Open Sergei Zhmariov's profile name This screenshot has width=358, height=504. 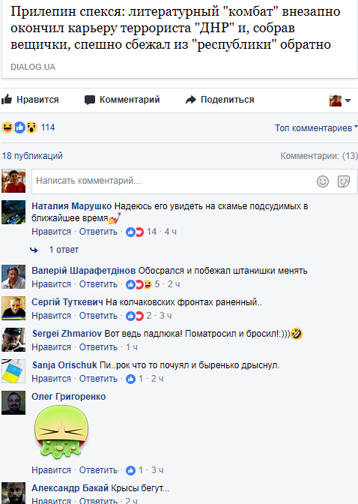coord(67,334)
